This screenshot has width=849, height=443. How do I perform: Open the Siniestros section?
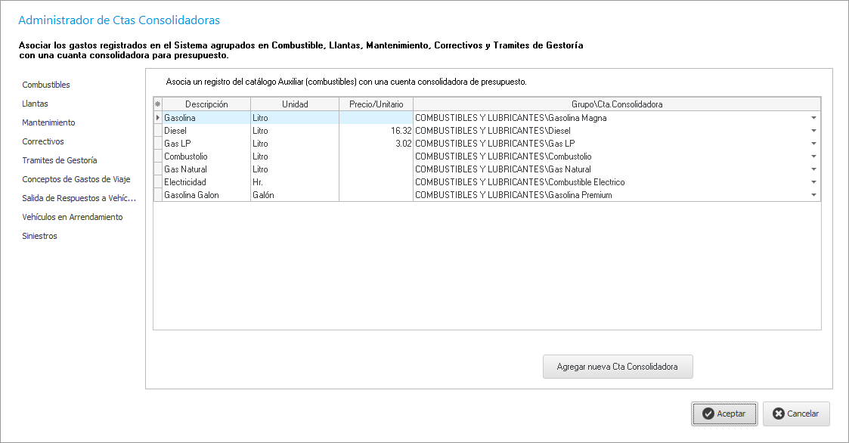[39, 236]
